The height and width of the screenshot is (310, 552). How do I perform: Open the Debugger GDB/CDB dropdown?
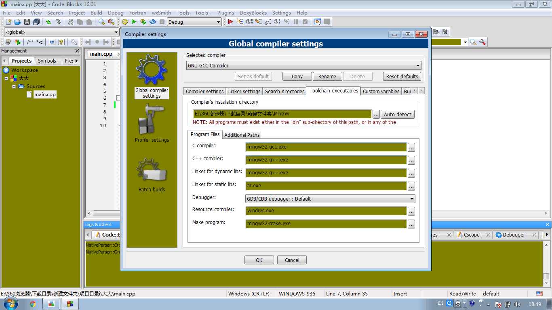pos(330,199)
